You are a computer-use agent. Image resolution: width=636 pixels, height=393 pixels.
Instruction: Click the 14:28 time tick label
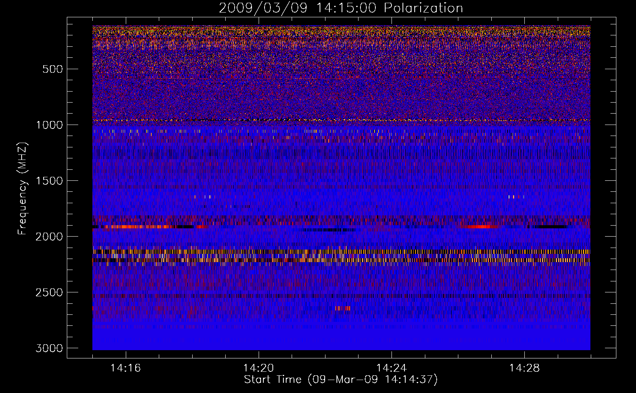point(524,368)
